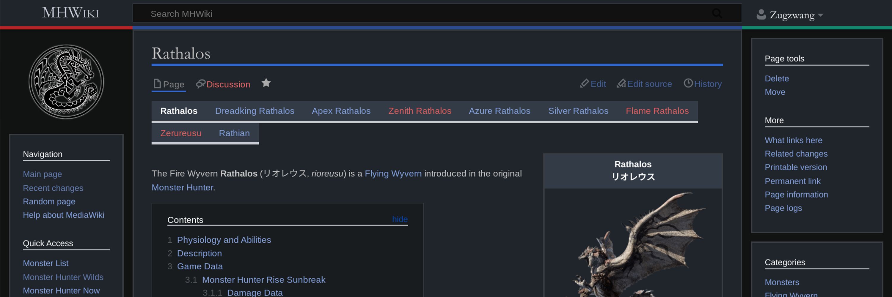Click Delete under Page tools

click(x=777, y=78)
